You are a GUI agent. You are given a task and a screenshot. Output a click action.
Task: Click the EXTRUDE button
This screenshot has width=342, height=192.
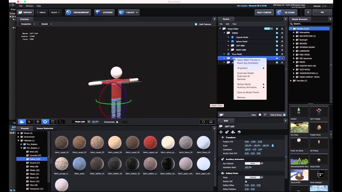tap(104, 12)
